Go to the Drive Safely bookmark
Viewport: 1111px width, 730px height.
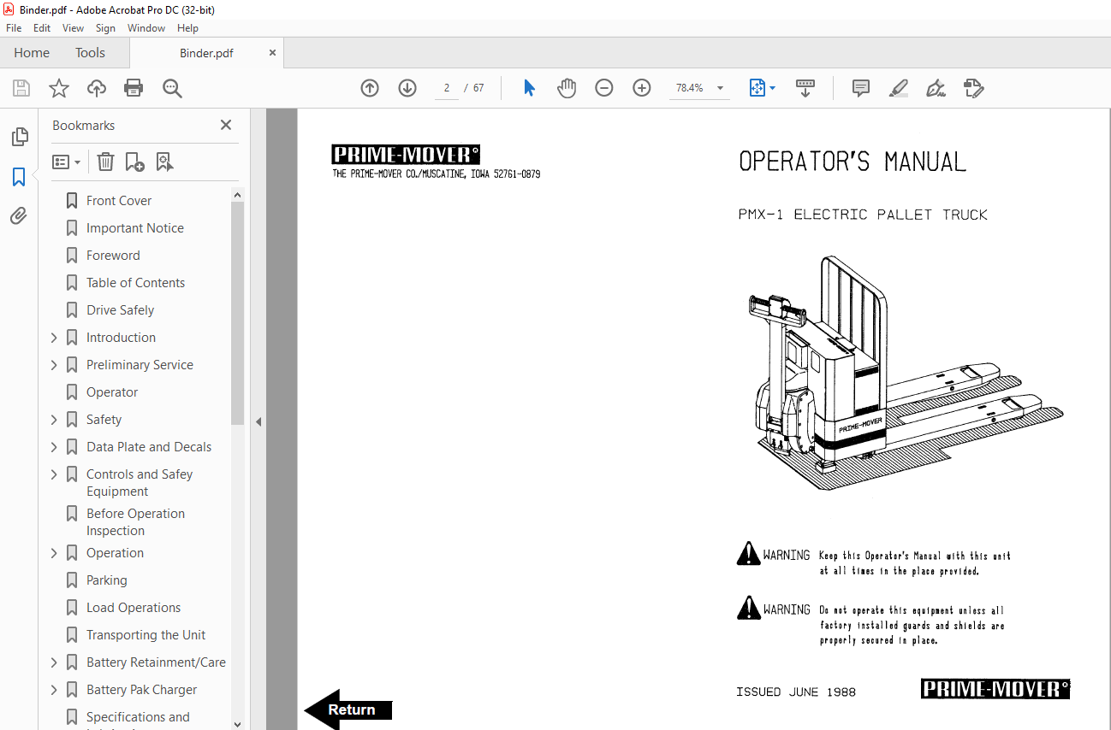click(x=121, y=310)
